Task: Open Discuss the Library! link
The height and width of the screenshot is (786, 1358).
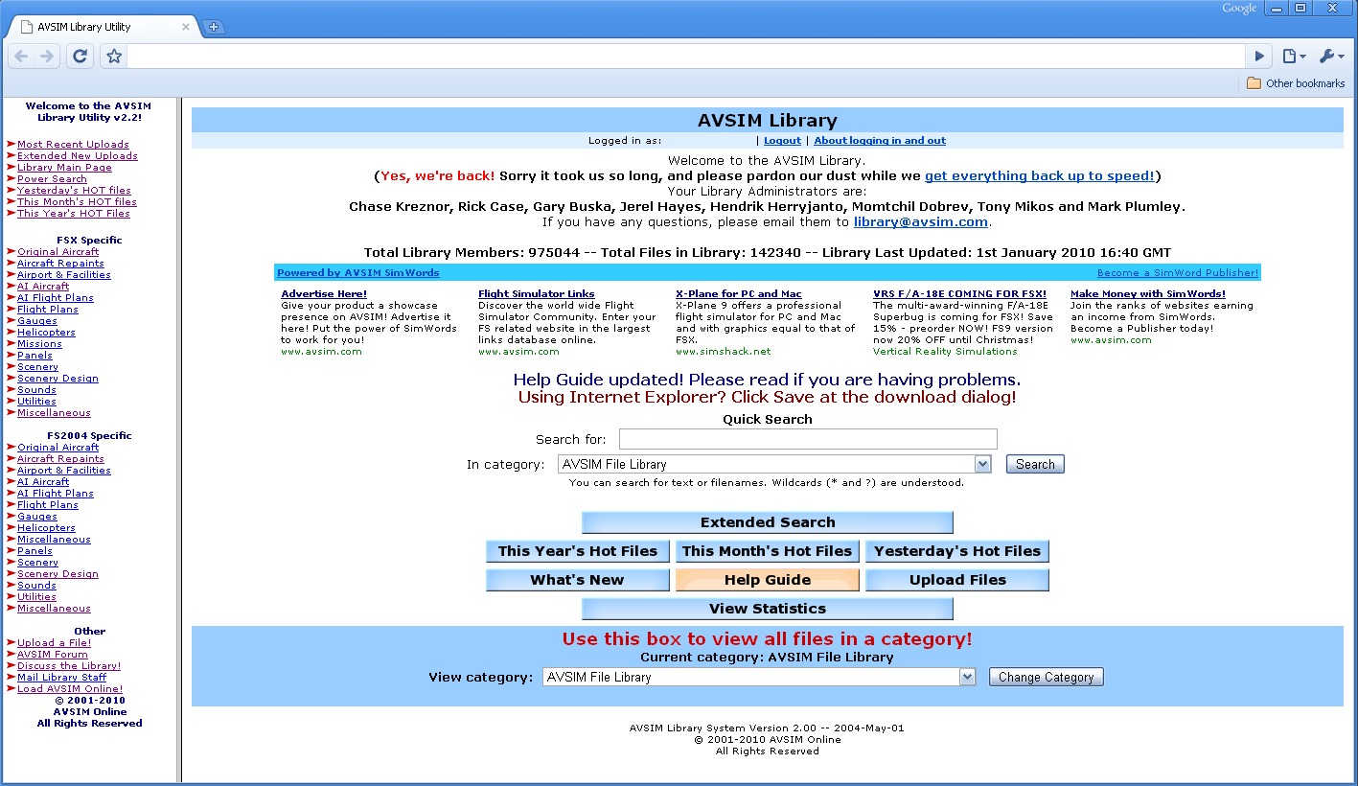Action: (69, 666)
